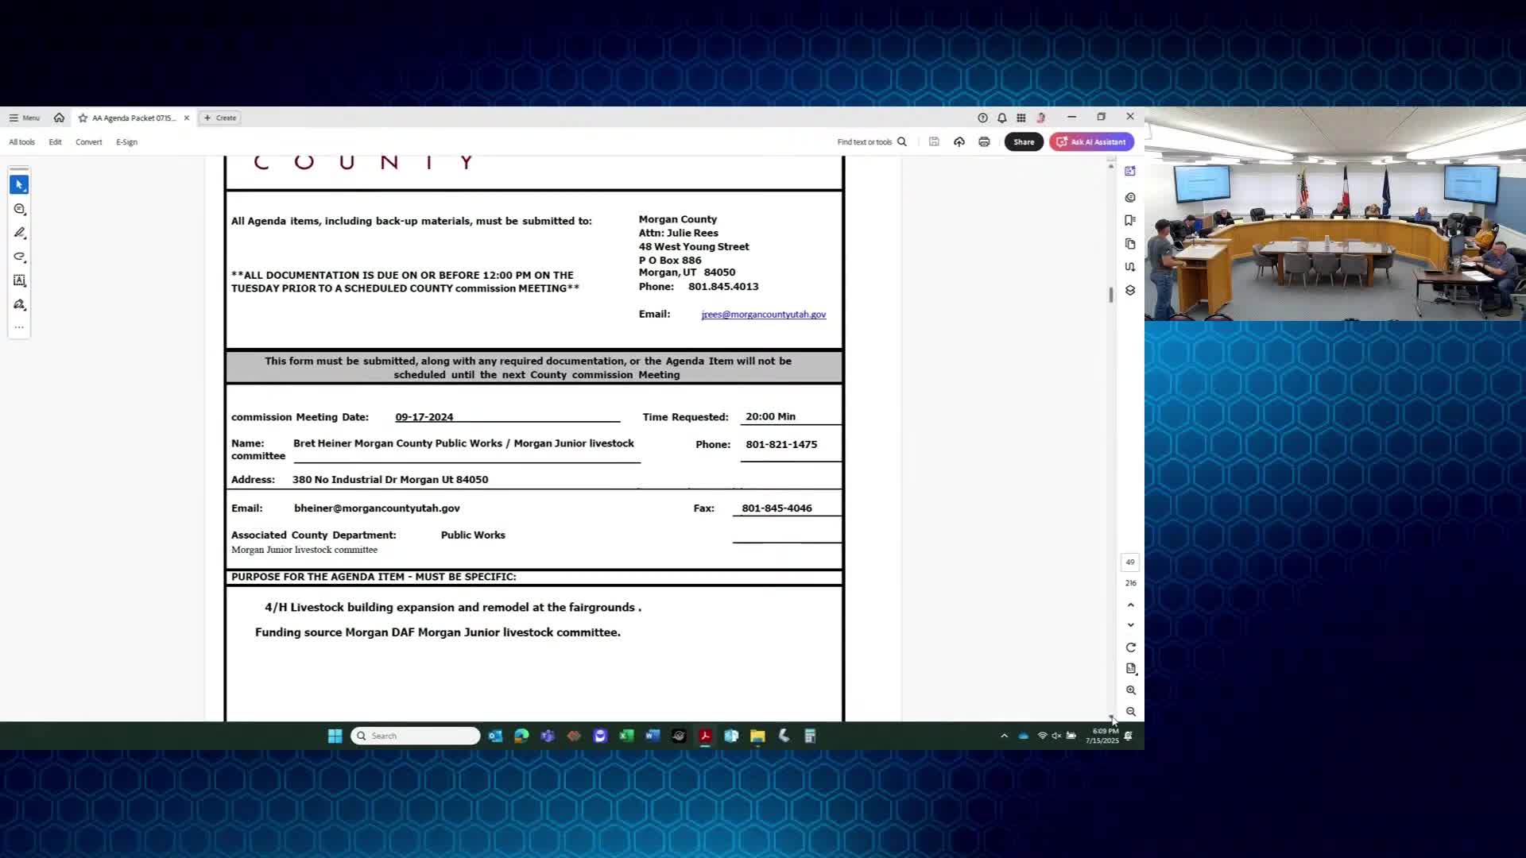Select the highlighter pen tool

point(20,233)
